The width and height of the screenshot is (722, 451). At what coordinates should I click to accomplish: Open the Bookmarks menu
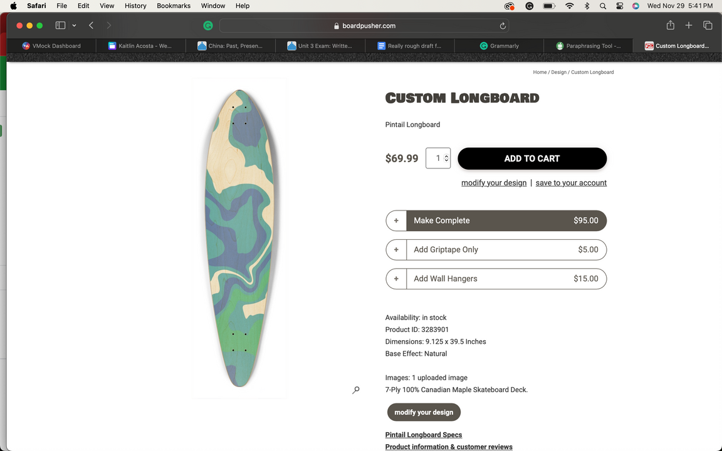pos(174,6)
